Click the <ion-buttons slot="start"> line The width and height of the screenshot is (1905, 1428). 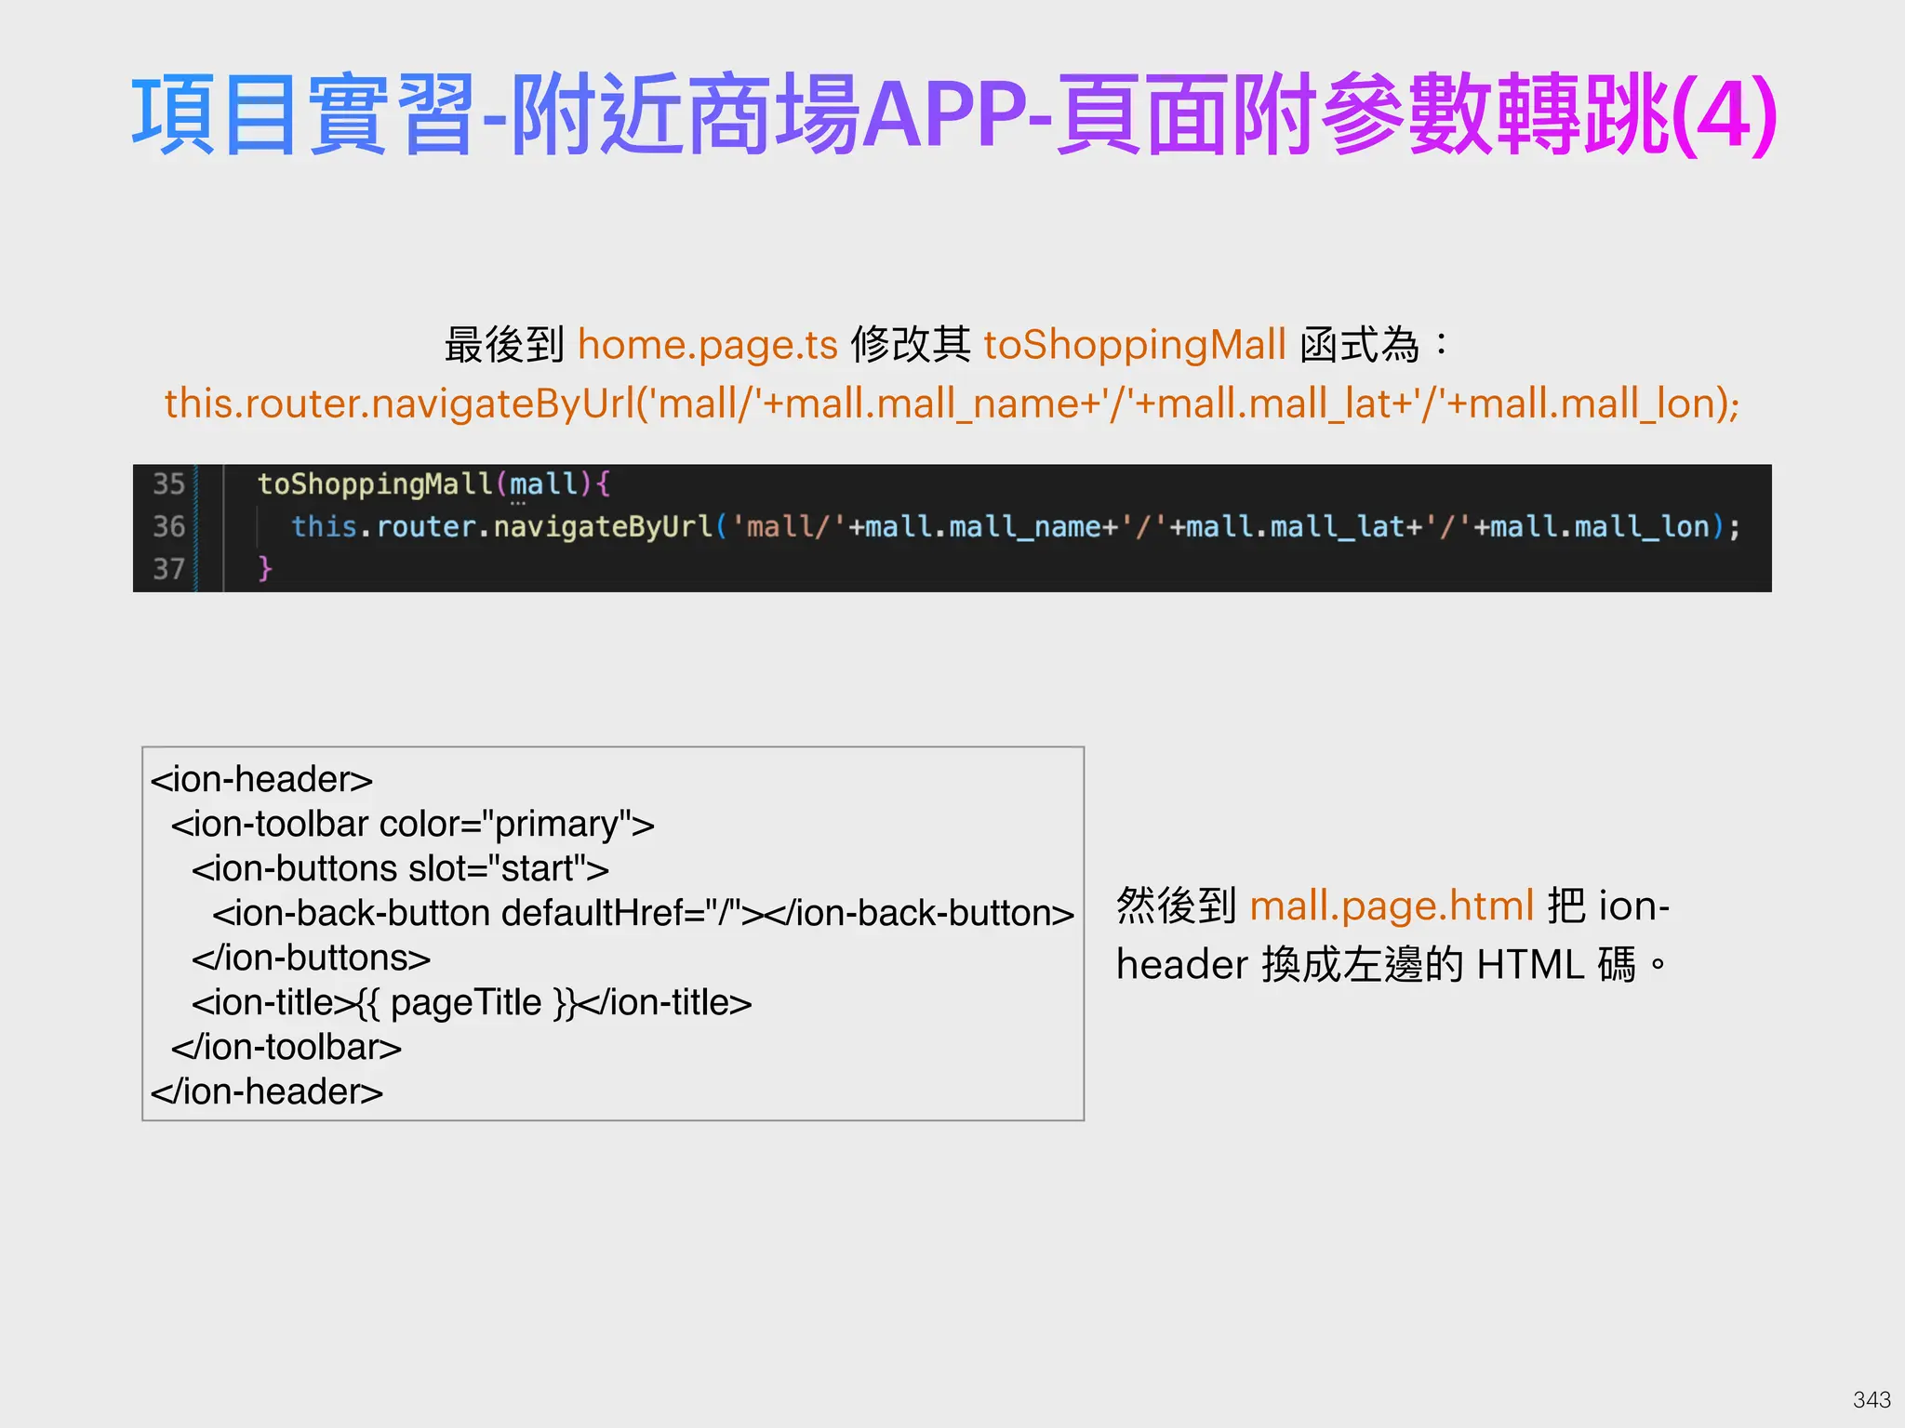point(400,868)
